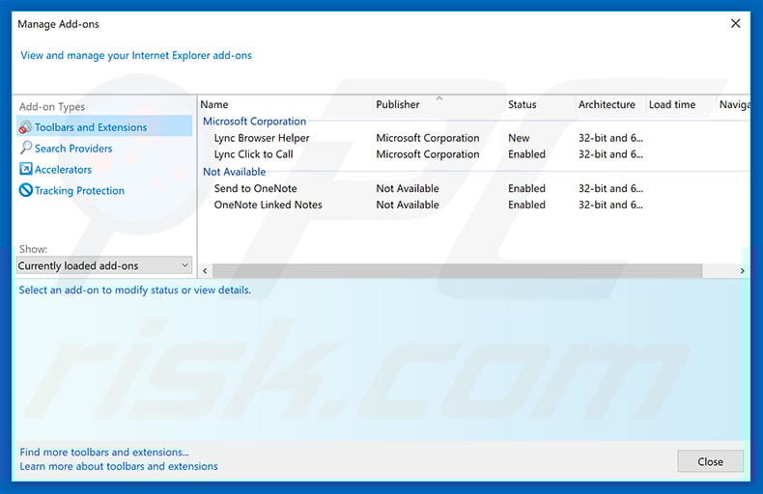
Task: Click the New status of Lync Browser Helper
Action: pyautogui.click(x=519, y=138)
